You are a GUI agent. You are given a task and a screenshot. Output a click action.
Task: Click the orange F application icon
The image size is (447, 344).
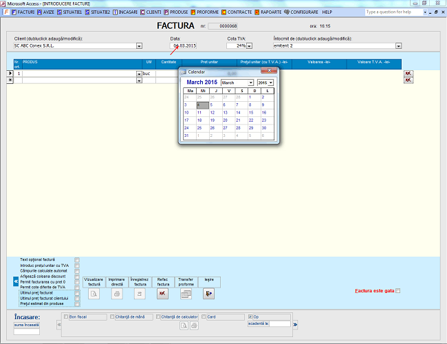[6, 12]
